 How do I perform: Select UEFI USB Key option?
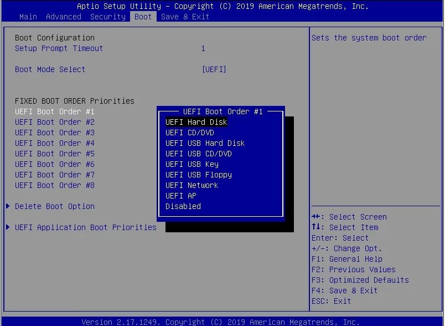pyautogui.click(x=192, y=164)
